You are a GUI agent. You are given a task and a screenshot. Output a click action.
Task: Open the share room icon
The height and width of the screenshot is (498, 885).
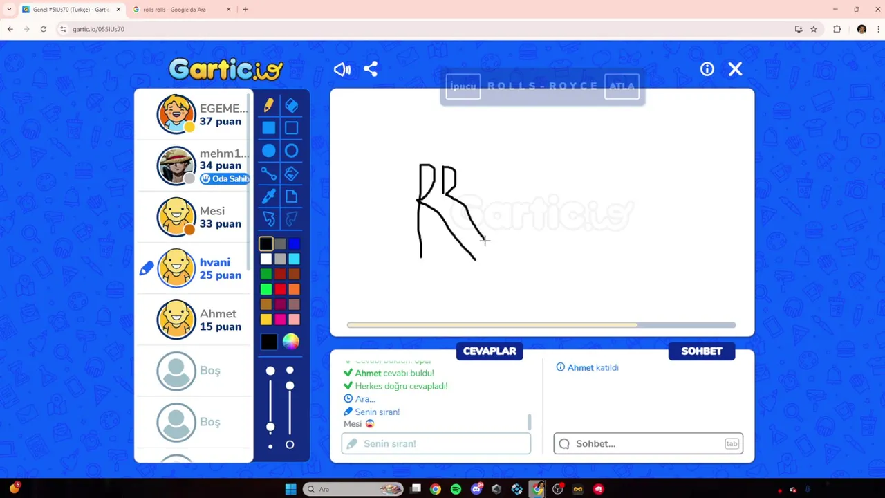click(371, 69)
